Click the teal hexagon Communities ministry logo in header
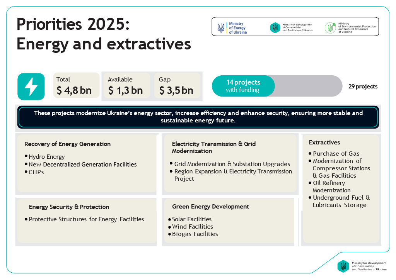396x280 pixels. tap(275, 27)
